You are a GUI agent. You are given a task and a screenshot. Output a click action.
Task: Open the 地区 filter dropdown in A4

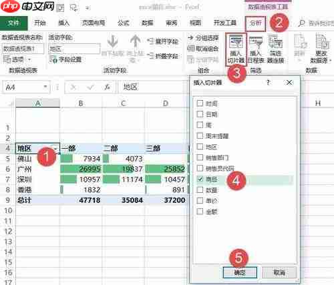55,148
